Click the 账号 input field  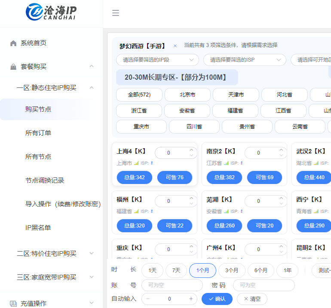pos(172,285)
